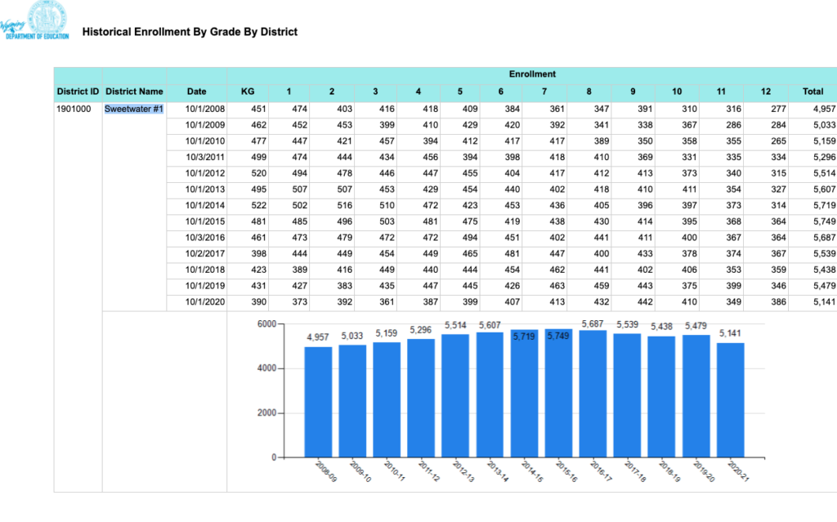Click the 4000 y-axis label

266,368
